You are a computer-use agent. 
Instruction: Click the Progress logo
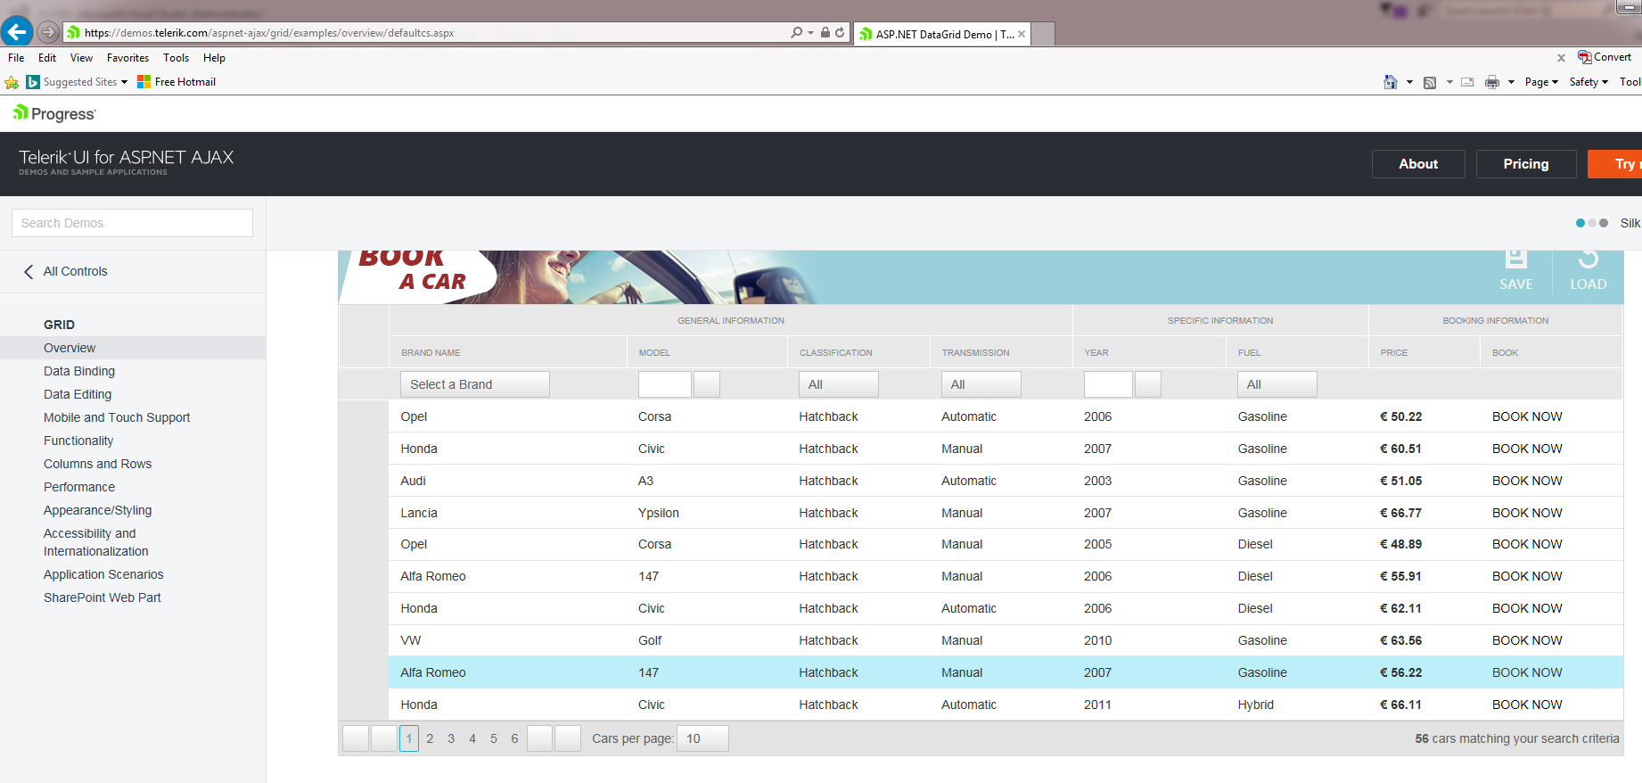click(54, 113)
